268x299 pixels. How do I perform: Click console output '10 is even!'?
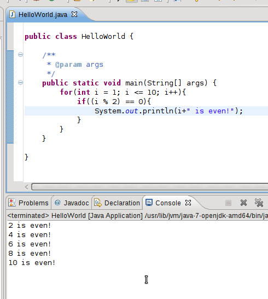pyautogui.click(x=32, y=263)
